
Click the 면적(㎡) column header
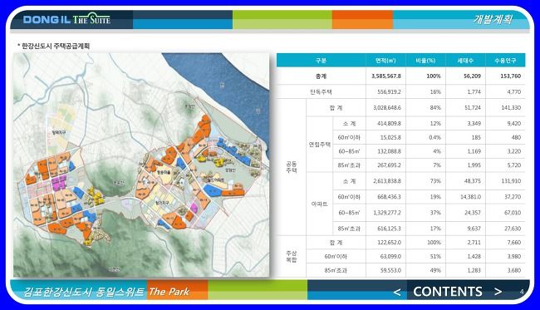click(x=385, y=61)
